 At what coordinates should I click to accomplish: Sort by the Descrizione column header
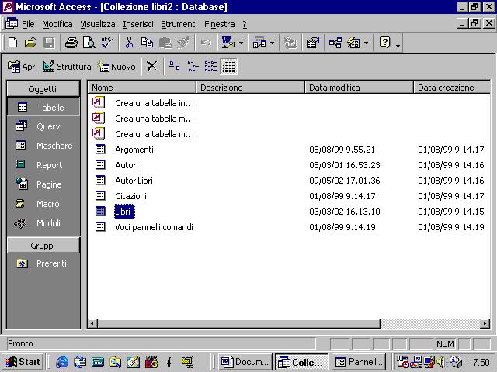(x=250, y=88)
